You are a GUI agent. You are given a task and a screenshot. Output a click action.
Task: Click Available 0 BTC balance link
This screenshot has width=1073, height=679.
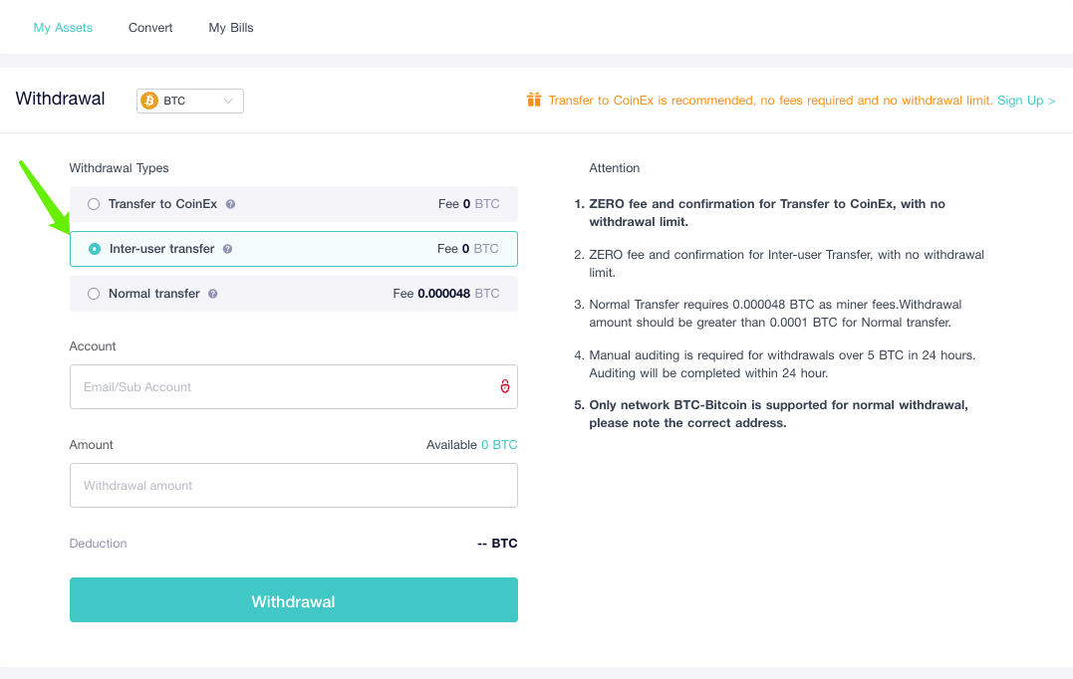[499, 444]
